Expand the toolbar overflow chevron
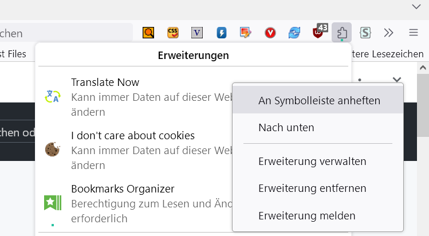The width and height of the screenshot is (429, 236). (389, 33)
